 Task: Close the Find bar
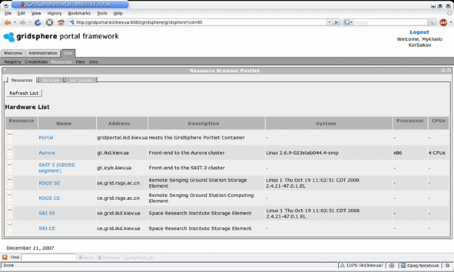click(5, 257)
